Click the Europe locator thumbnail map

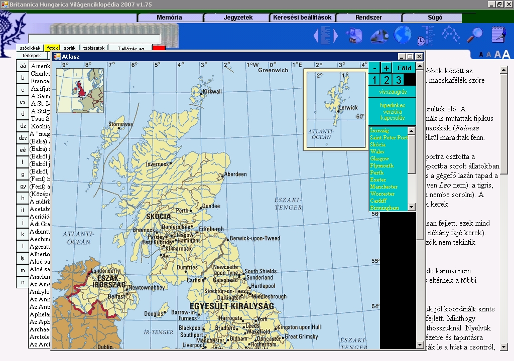(x=80, y=91)
